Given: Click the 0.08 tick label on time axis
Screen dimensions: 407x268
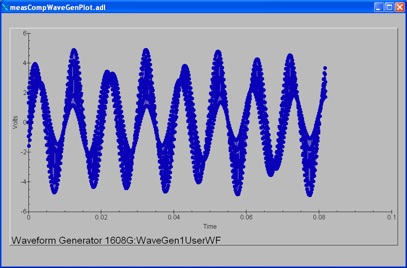Looking at the screenshot, I should pyautogui.click(x=319, y=217).
